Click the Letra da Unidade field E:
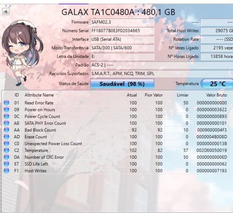Viewport: 233px width, 213px height. click(x=122, y=56)
